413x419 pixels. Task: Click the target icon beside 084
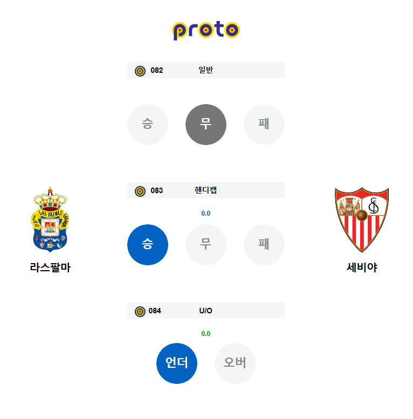coord(140,312)
